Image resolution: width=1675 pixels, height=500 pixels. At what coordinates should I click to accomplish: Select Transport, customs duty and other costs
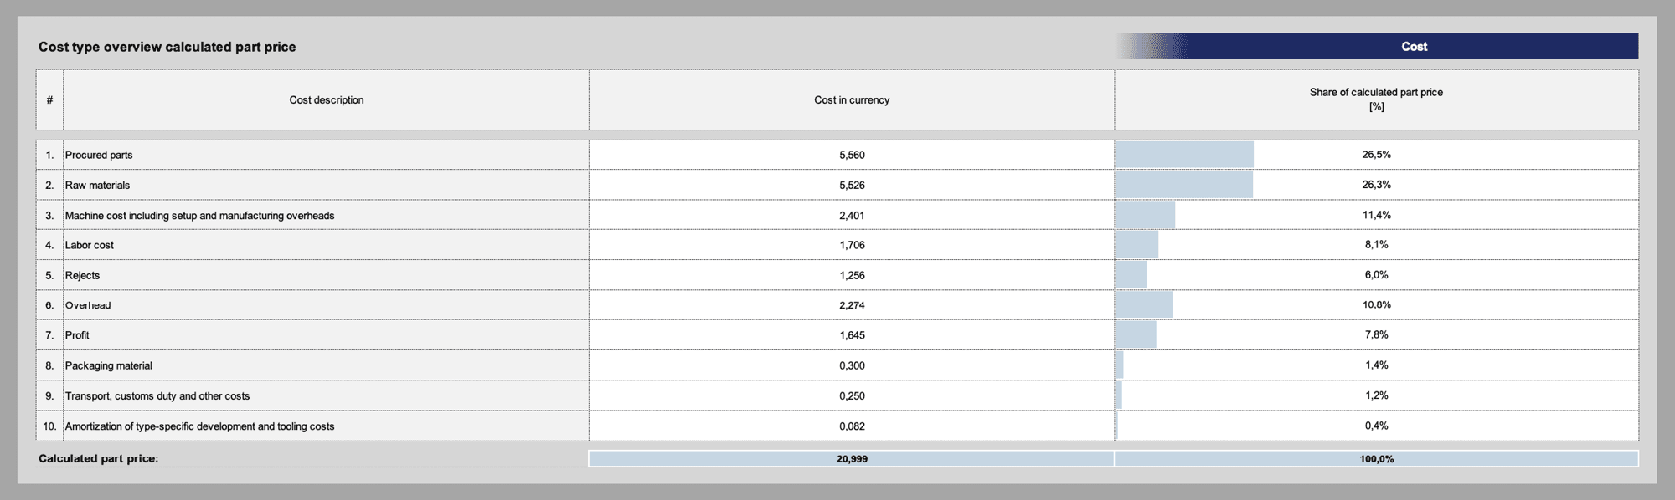click(x=157, y=396)
